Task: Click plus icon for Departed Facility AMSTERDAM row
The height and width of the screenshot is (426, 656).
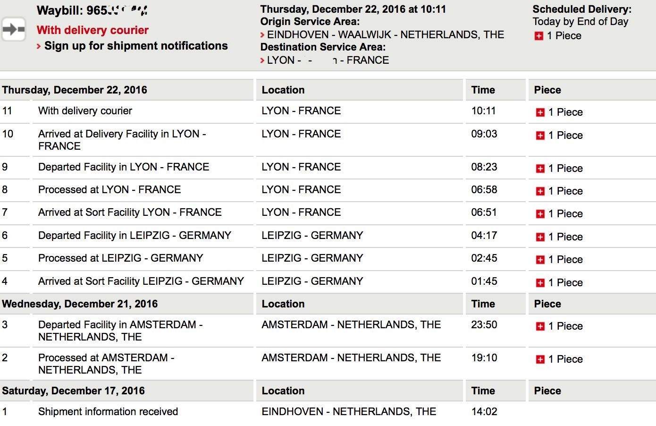Action: click(540, 326)
